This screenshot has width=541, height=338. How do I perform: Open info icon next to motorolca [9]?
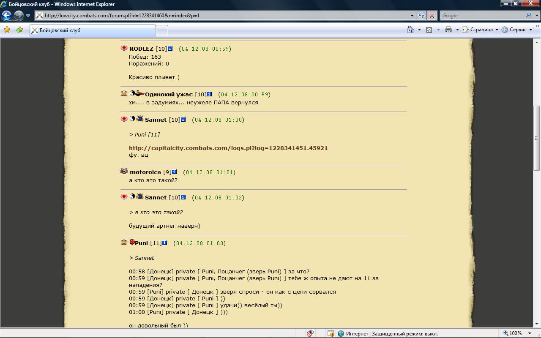click(174, 172)
